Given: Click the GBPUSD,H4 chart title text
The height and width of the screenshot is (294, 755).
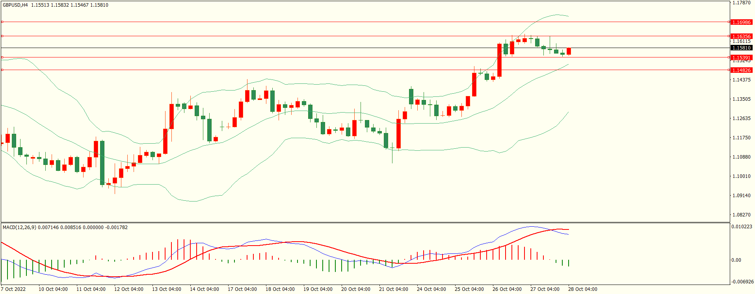Looking at the screenshot, I should pos(15,5).
